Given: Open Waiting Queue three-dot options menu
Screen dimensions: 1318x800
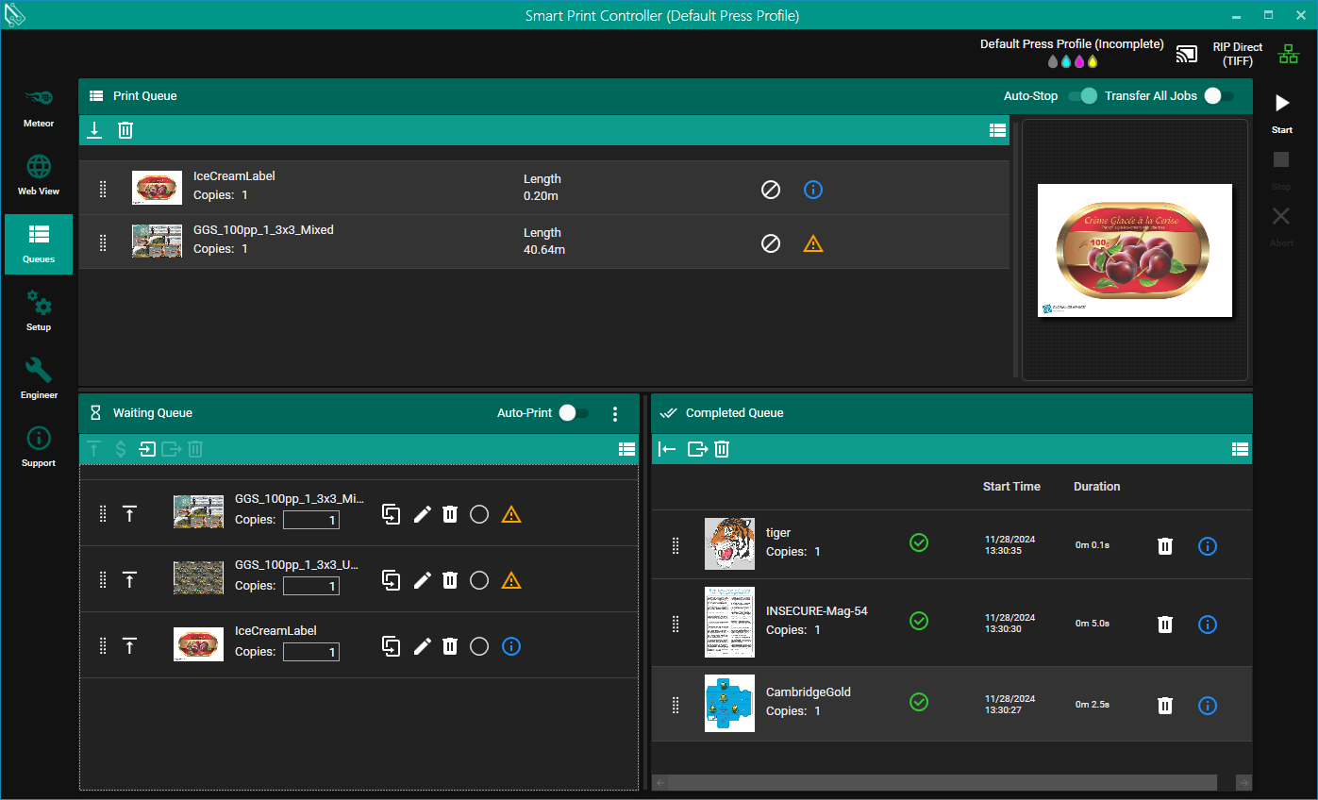Looking at the screenshot, I should click(x=615, y=413).
